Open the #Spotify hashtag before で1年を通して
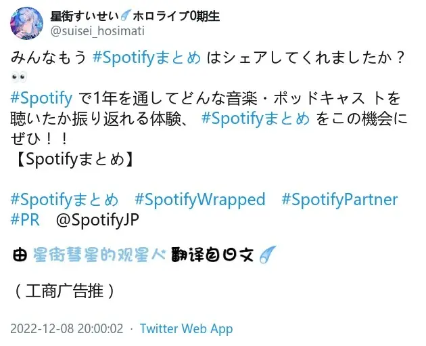 pos(42,99)
